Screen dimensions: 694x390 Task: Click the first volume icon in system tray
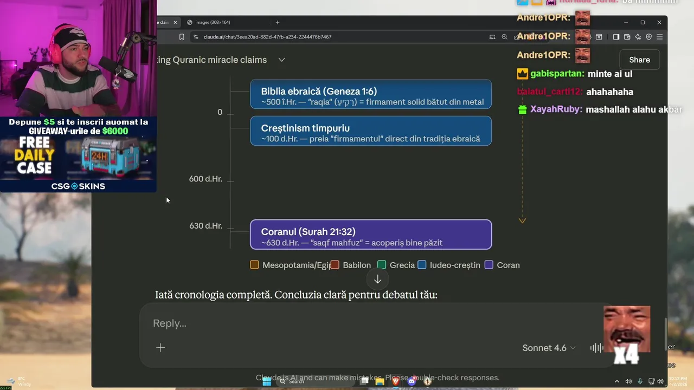coord(628,381)
